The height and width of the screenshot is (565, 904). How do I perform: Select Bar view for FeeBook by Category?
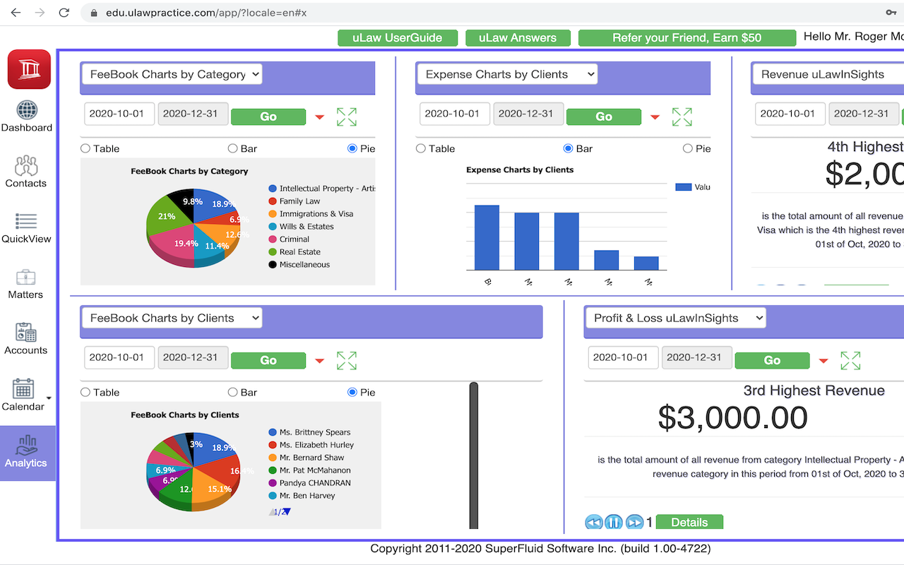(x=232, y=148)
